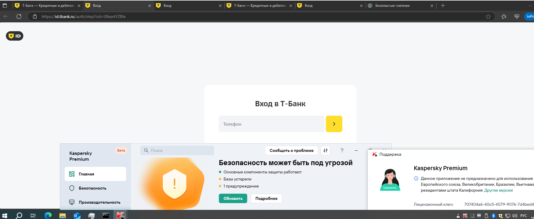
Task: Open Microsoft Edge from taskbar
Action: click(x=48, y=216)
